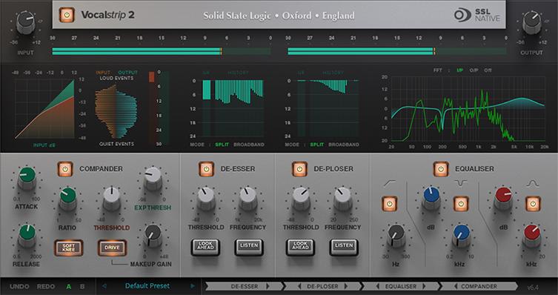The image size is (558, 295).
Task: Toggle the Drive button
Action: pos(112,248)
